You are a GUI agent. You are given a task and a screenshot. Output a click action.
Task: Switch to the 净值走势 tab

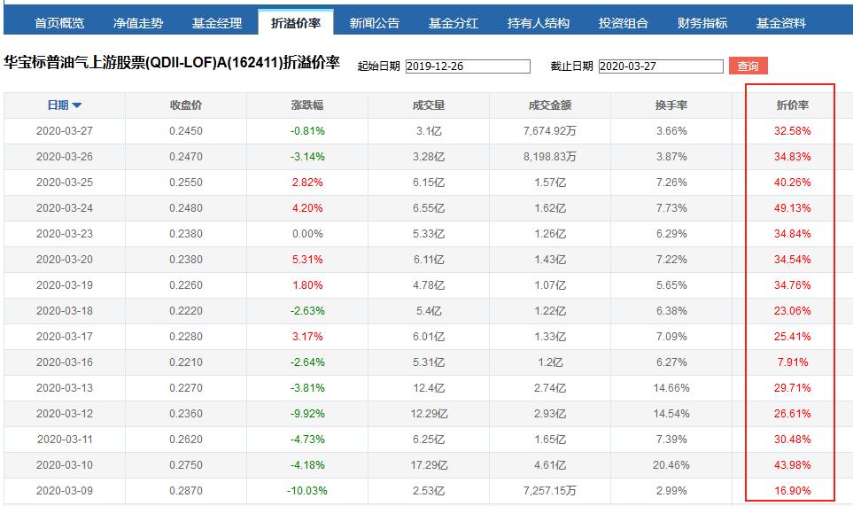click(x=138, y=23)
